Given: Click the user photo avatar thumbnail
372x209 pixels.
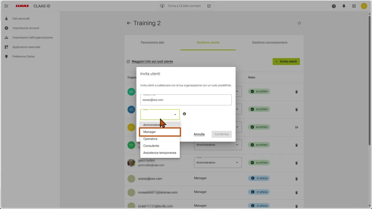Looking at the screenshot, I should pyautogui.click(x=131, y=163).
